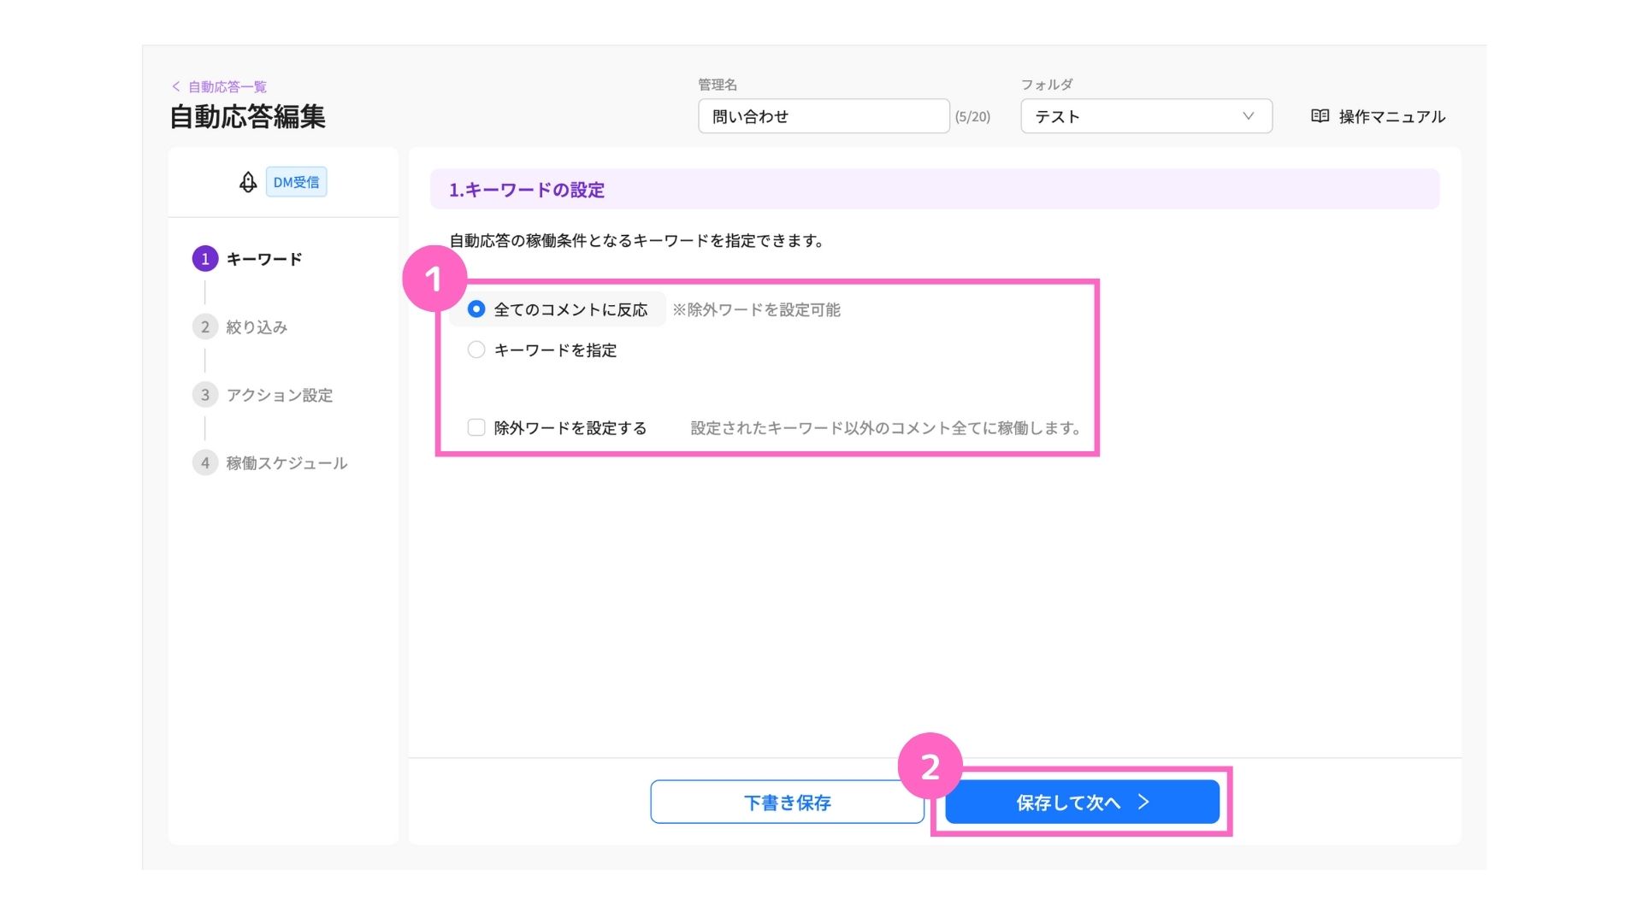This screenshot has height=923, width=1642.
Task: Click the (5/20) character count text
Action: 972,117
